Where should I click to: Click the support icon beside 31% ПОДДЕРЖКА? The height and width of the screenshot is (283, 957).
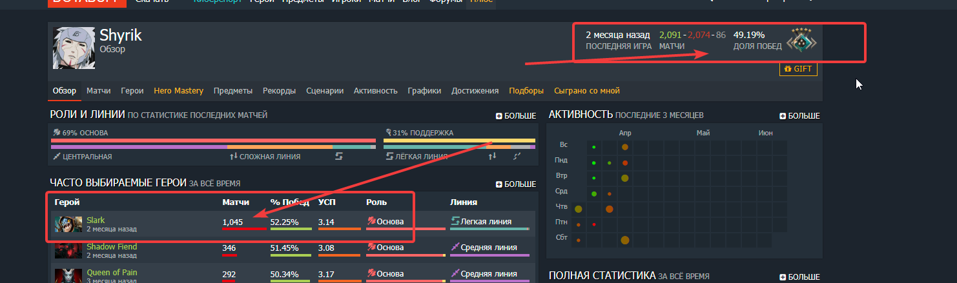[388, 133]
